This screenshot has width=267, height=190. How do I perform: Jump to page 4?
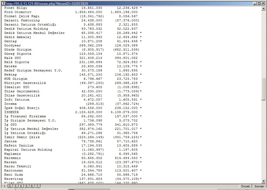click(21, 186)
